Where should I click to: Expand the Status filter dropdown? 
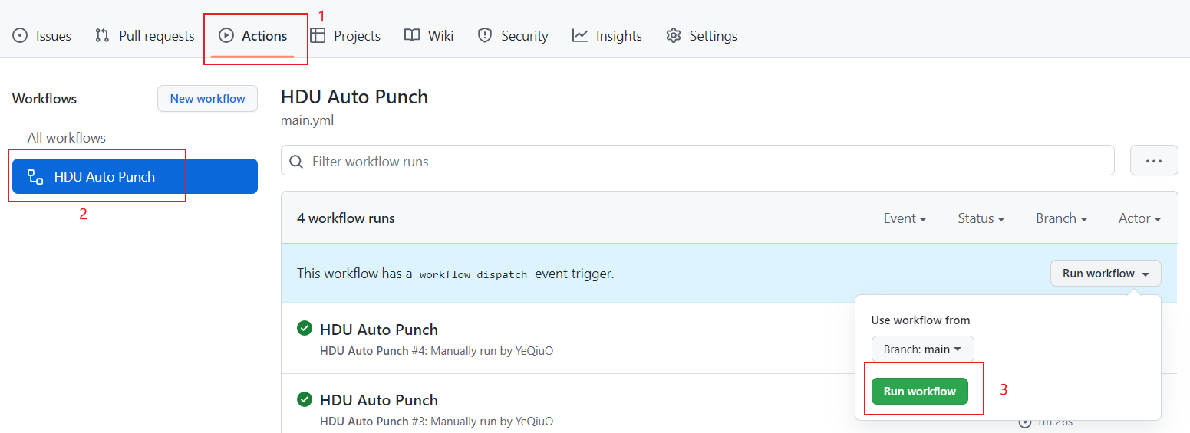[x=981, y=218]
